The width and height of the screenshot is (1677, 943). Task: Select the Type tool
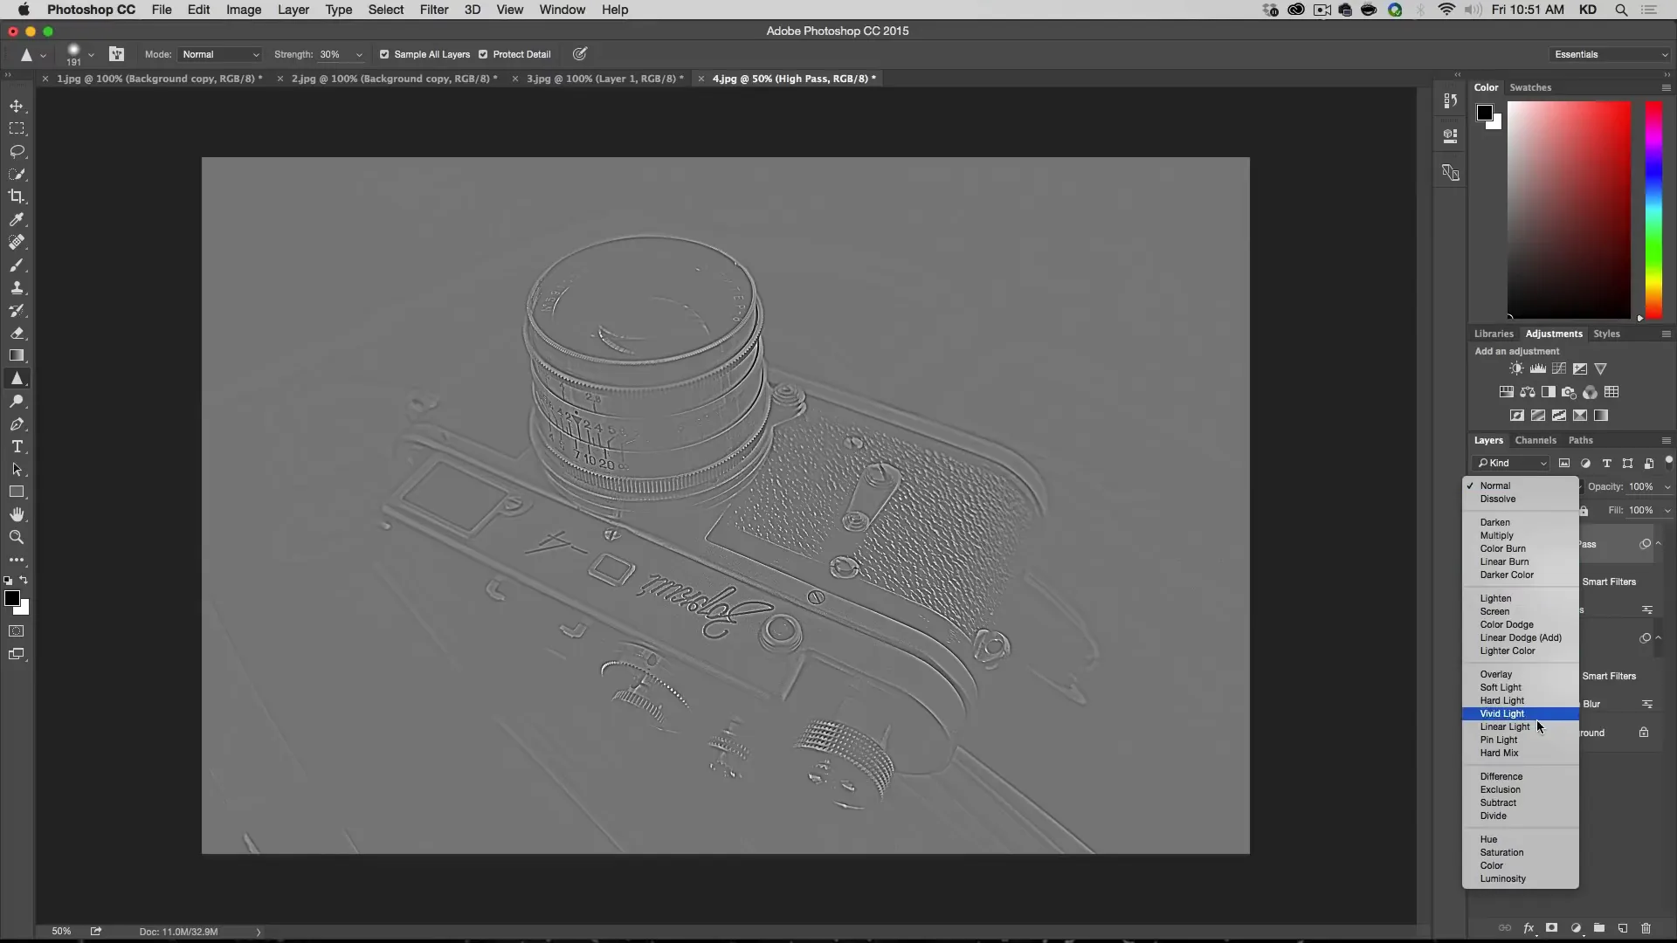point(17,447)
